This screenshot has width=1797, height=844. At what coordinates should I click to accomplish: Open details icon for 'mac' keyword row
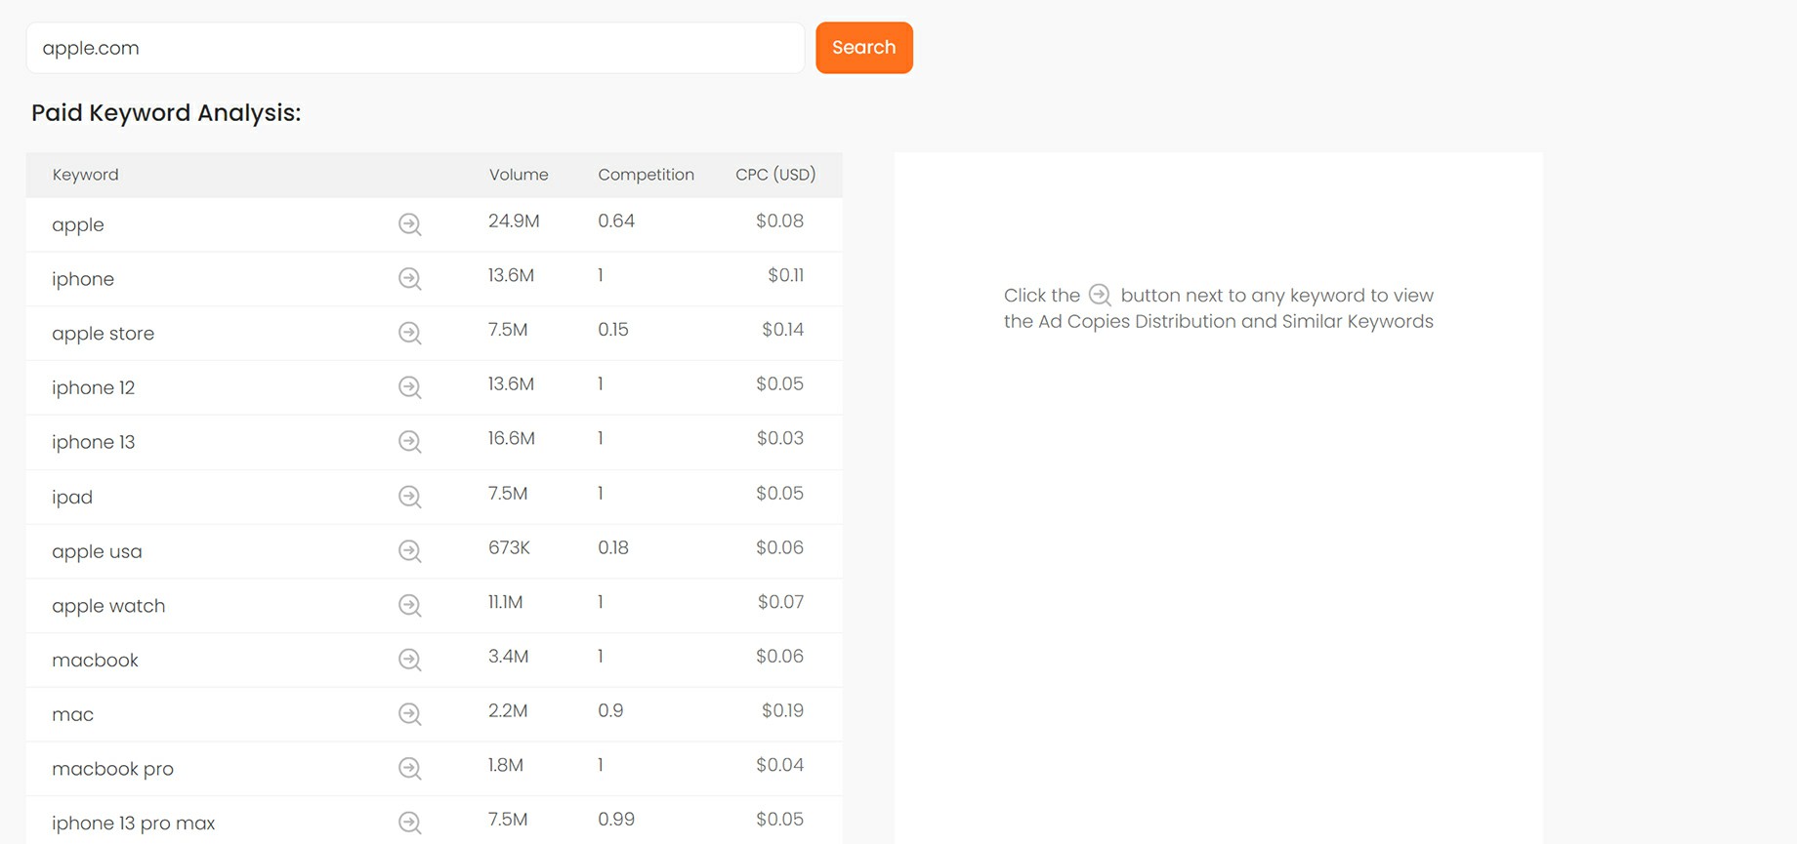tap(410, 714)
